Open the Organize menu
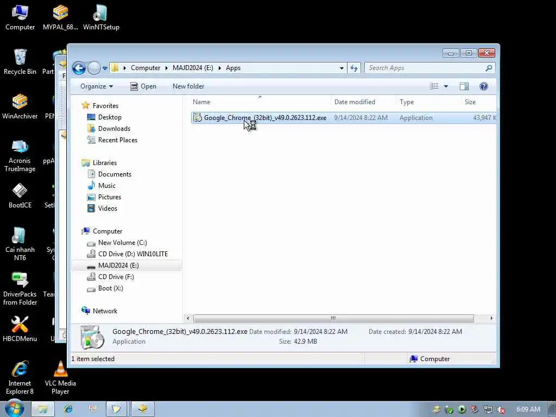Image resolution: width=556 pixels, height=417 pixels. [97, 86]
